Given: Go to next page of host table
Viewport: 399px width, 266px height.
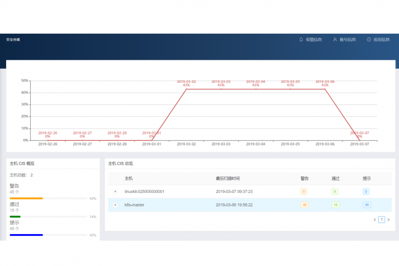Looking at the screenshot, I should point(389,219).
